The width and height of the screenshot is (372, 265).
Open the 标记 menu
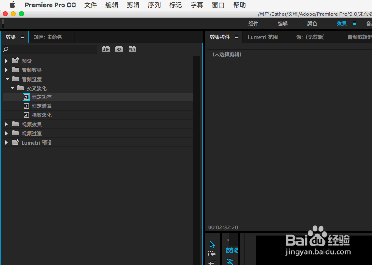pos(176,5)
